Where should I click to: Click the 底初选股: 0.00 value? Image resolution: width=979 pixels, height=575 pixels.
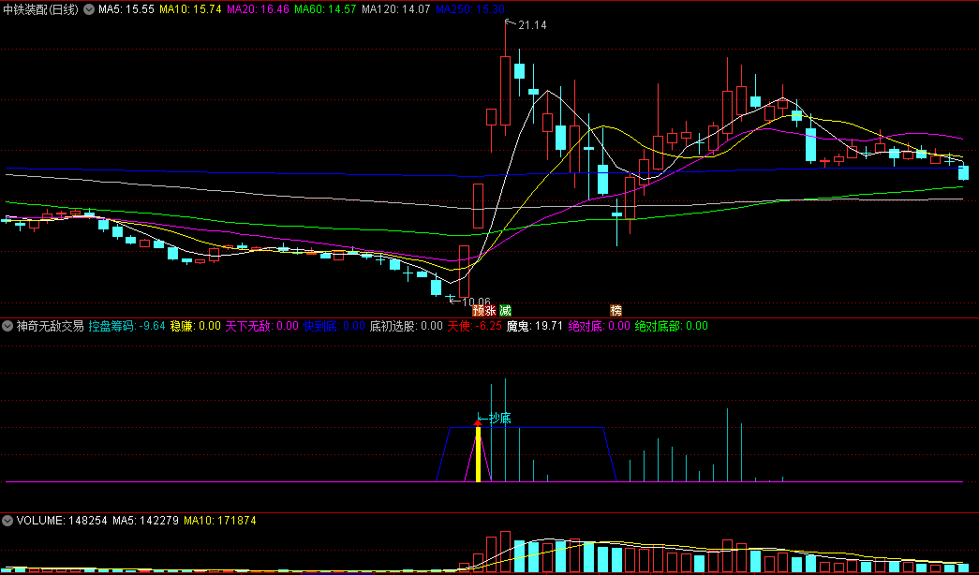coord(407,326)
